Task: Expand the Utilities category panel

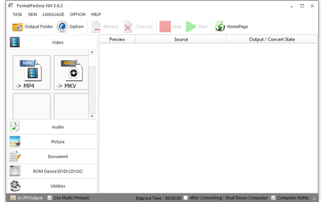Action: 52,186
